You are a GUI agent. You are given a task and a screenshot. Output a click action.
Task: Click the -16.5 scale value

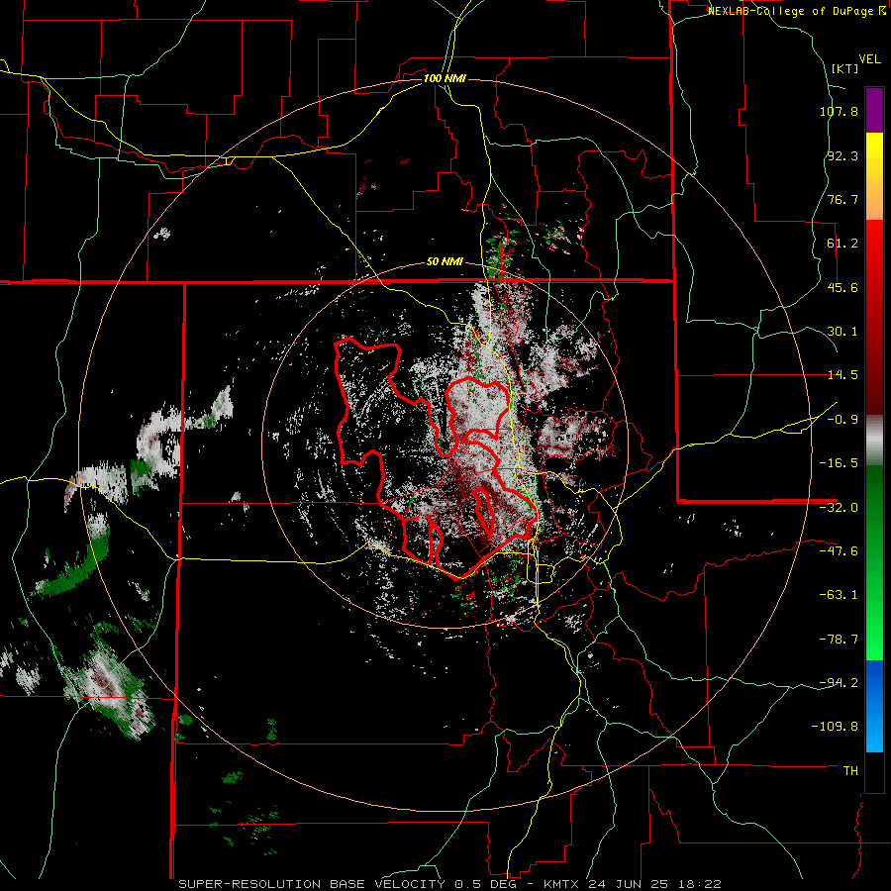coord(839,463)
